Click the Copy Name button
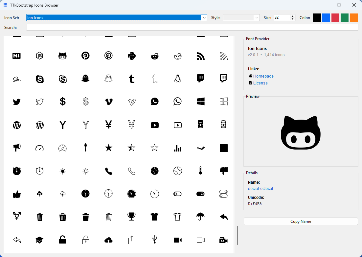 click(x=301, y=221)
